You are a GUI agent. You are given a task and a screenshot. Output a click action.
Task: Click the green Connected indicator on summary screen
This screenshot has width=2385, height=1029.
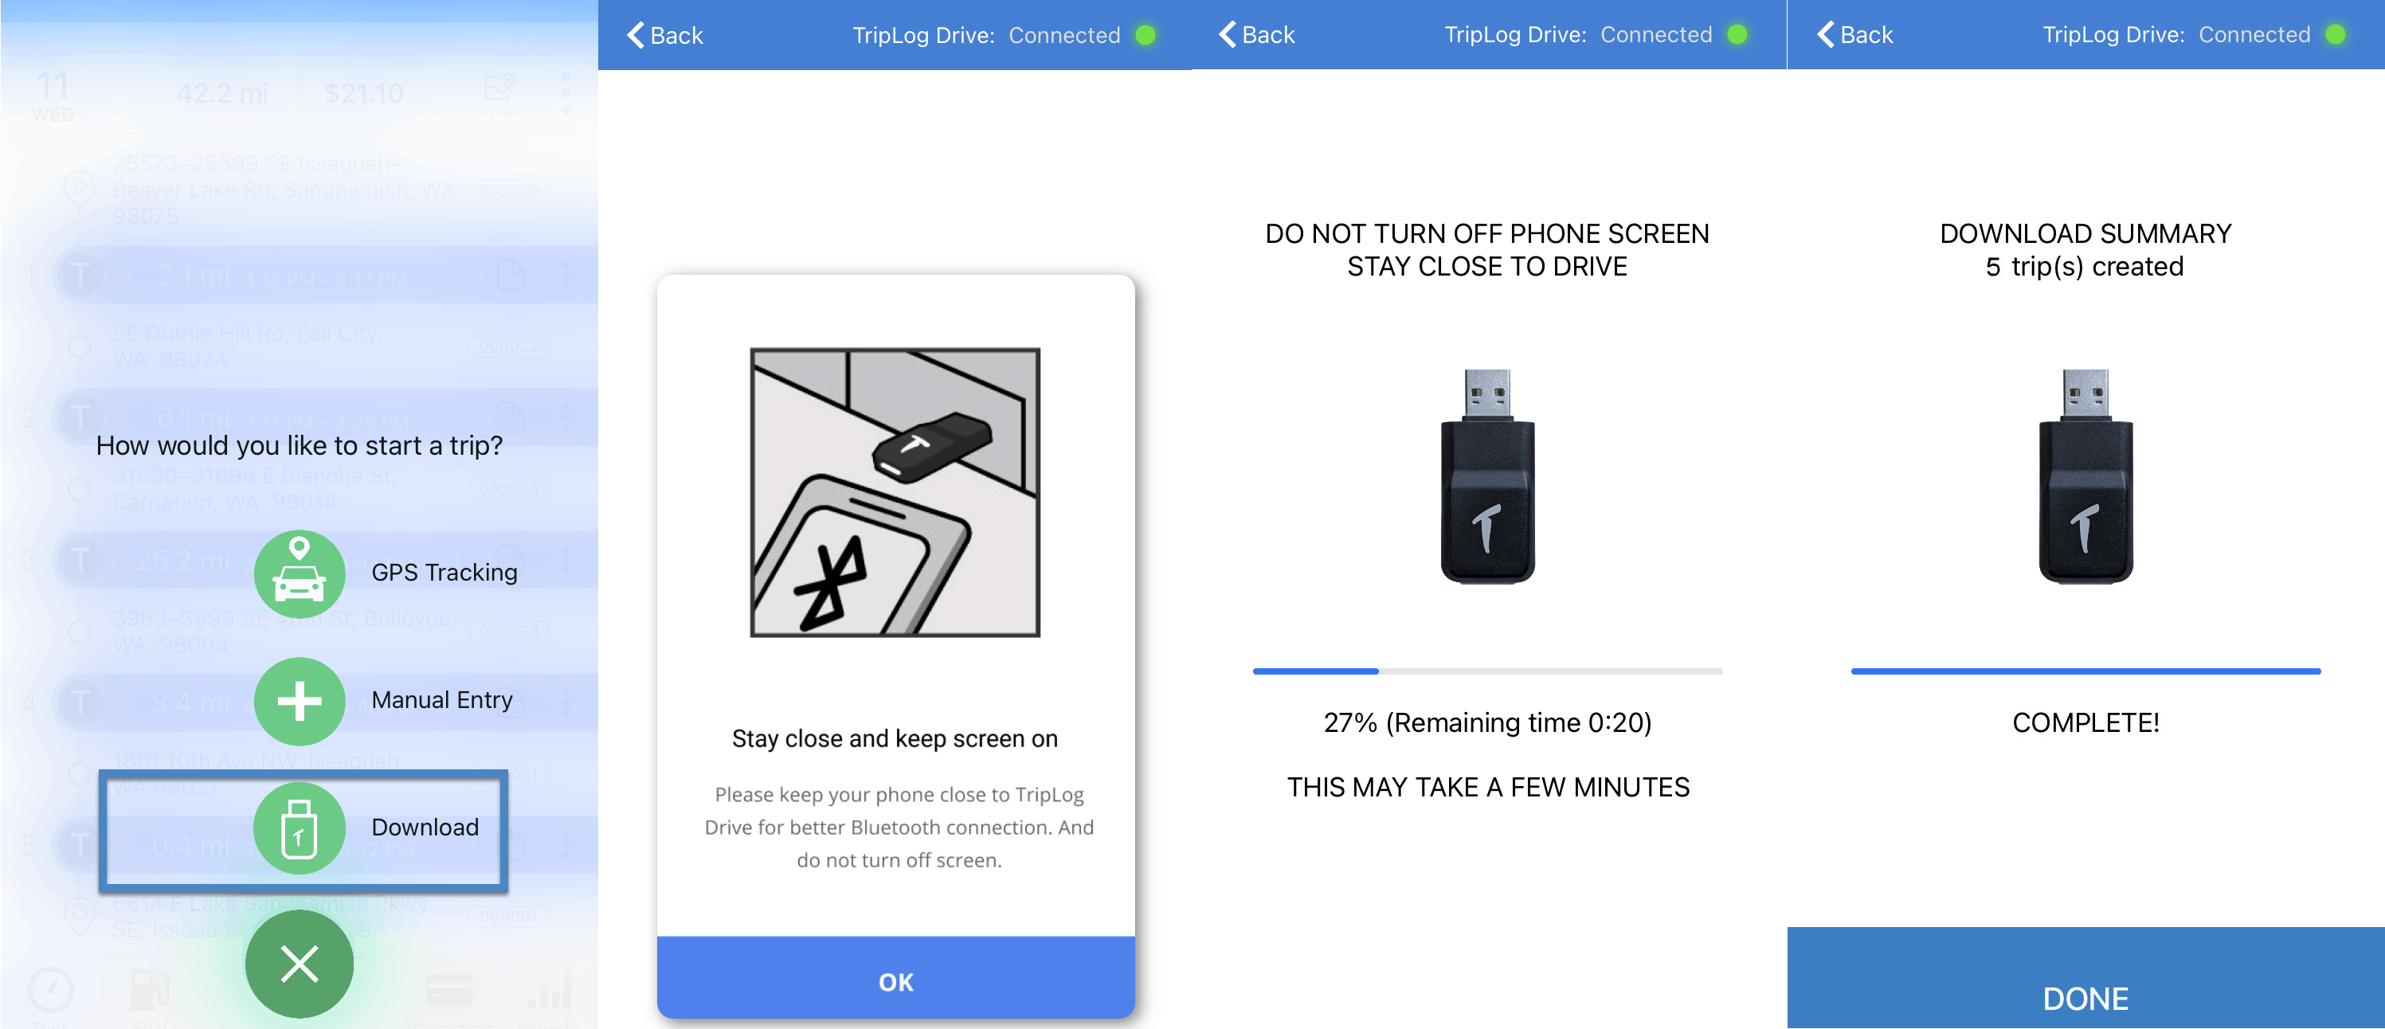pos(2335,35)
